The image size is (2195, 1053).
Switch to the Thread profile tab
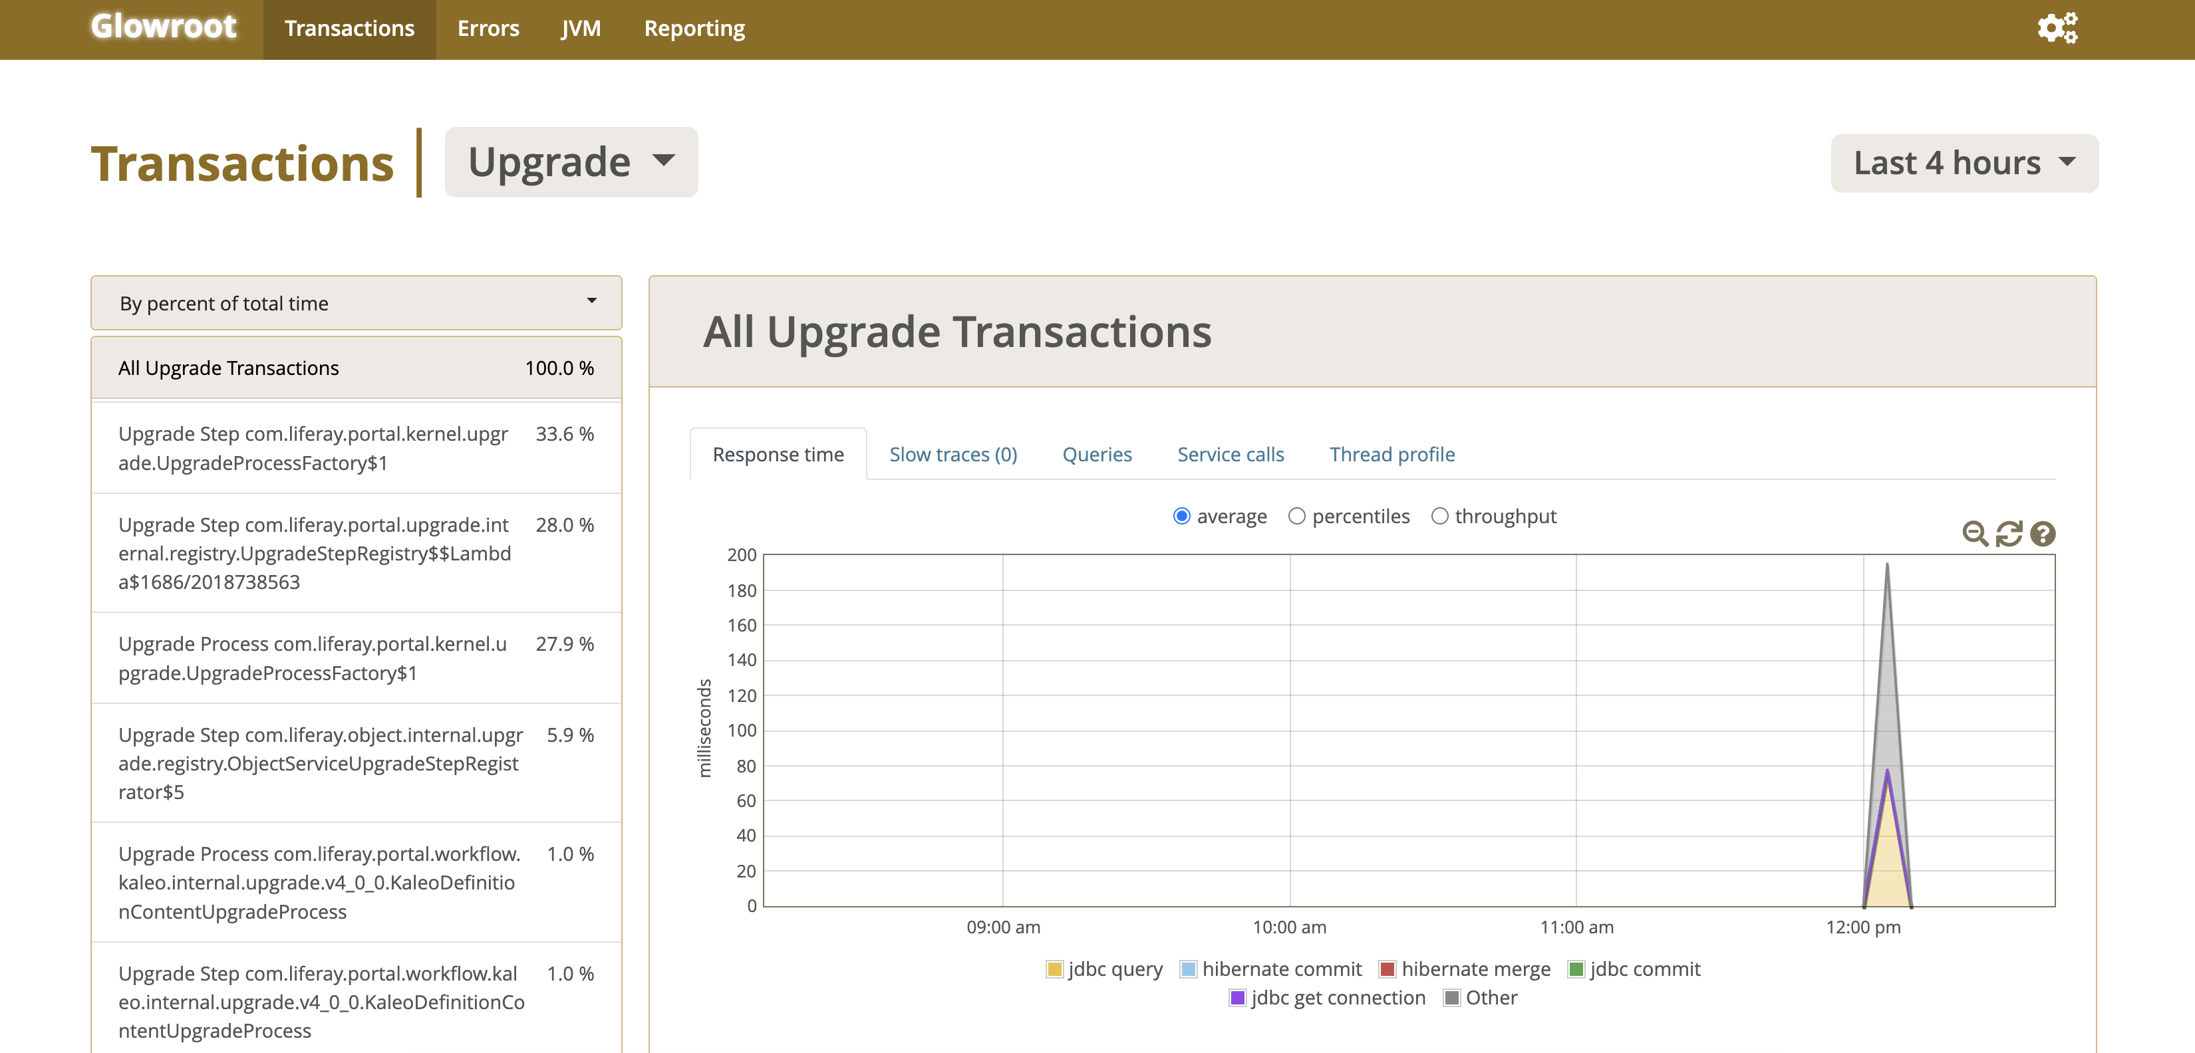point(1391,453)
